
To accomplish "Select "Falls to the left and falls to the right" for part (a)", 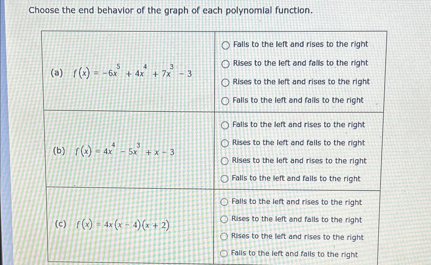I will 225,100.
